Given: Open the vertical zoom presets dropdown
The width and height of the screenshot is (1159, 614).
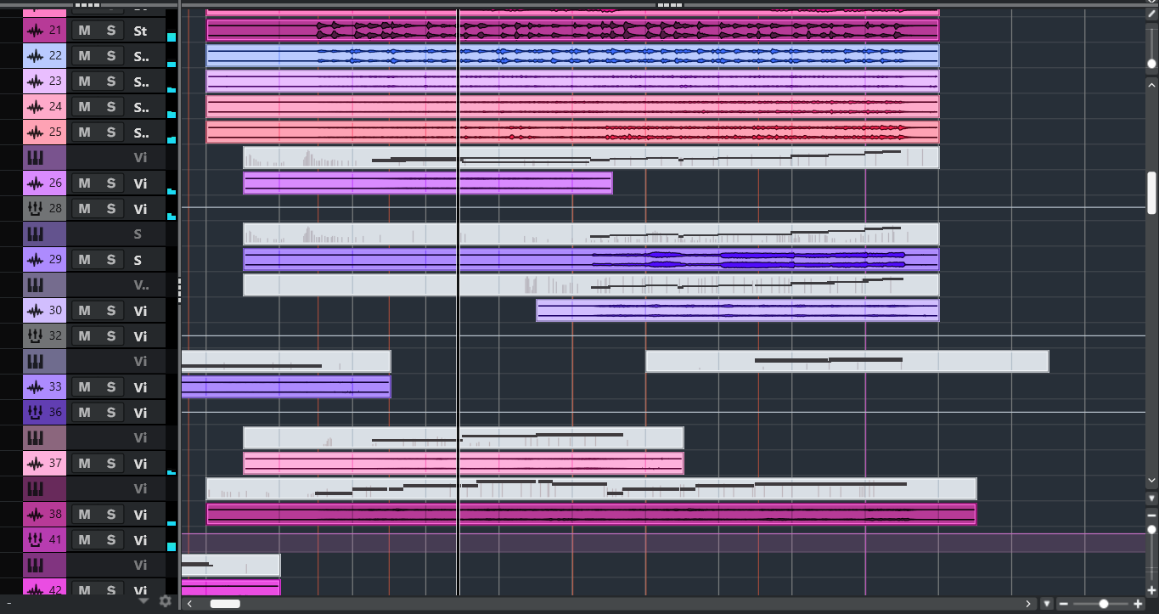Looking at the screenshot, I should point(1151,498).
